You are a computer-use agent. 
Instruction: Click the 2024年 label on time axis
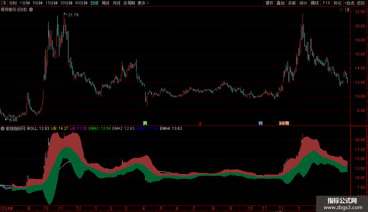(x=7, y=208)
